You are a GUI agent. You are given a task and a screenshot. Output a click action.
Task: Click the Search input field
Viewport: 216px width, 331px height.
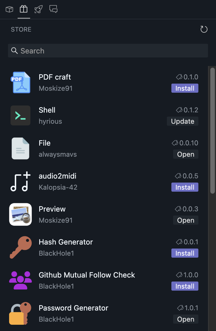(108, 51)
